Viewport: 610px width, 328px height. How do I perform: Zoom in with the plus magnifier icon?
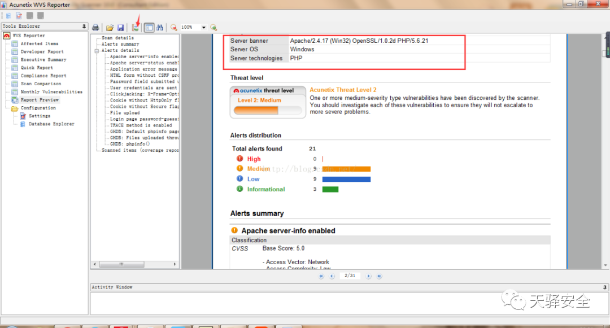pos(213,28)
